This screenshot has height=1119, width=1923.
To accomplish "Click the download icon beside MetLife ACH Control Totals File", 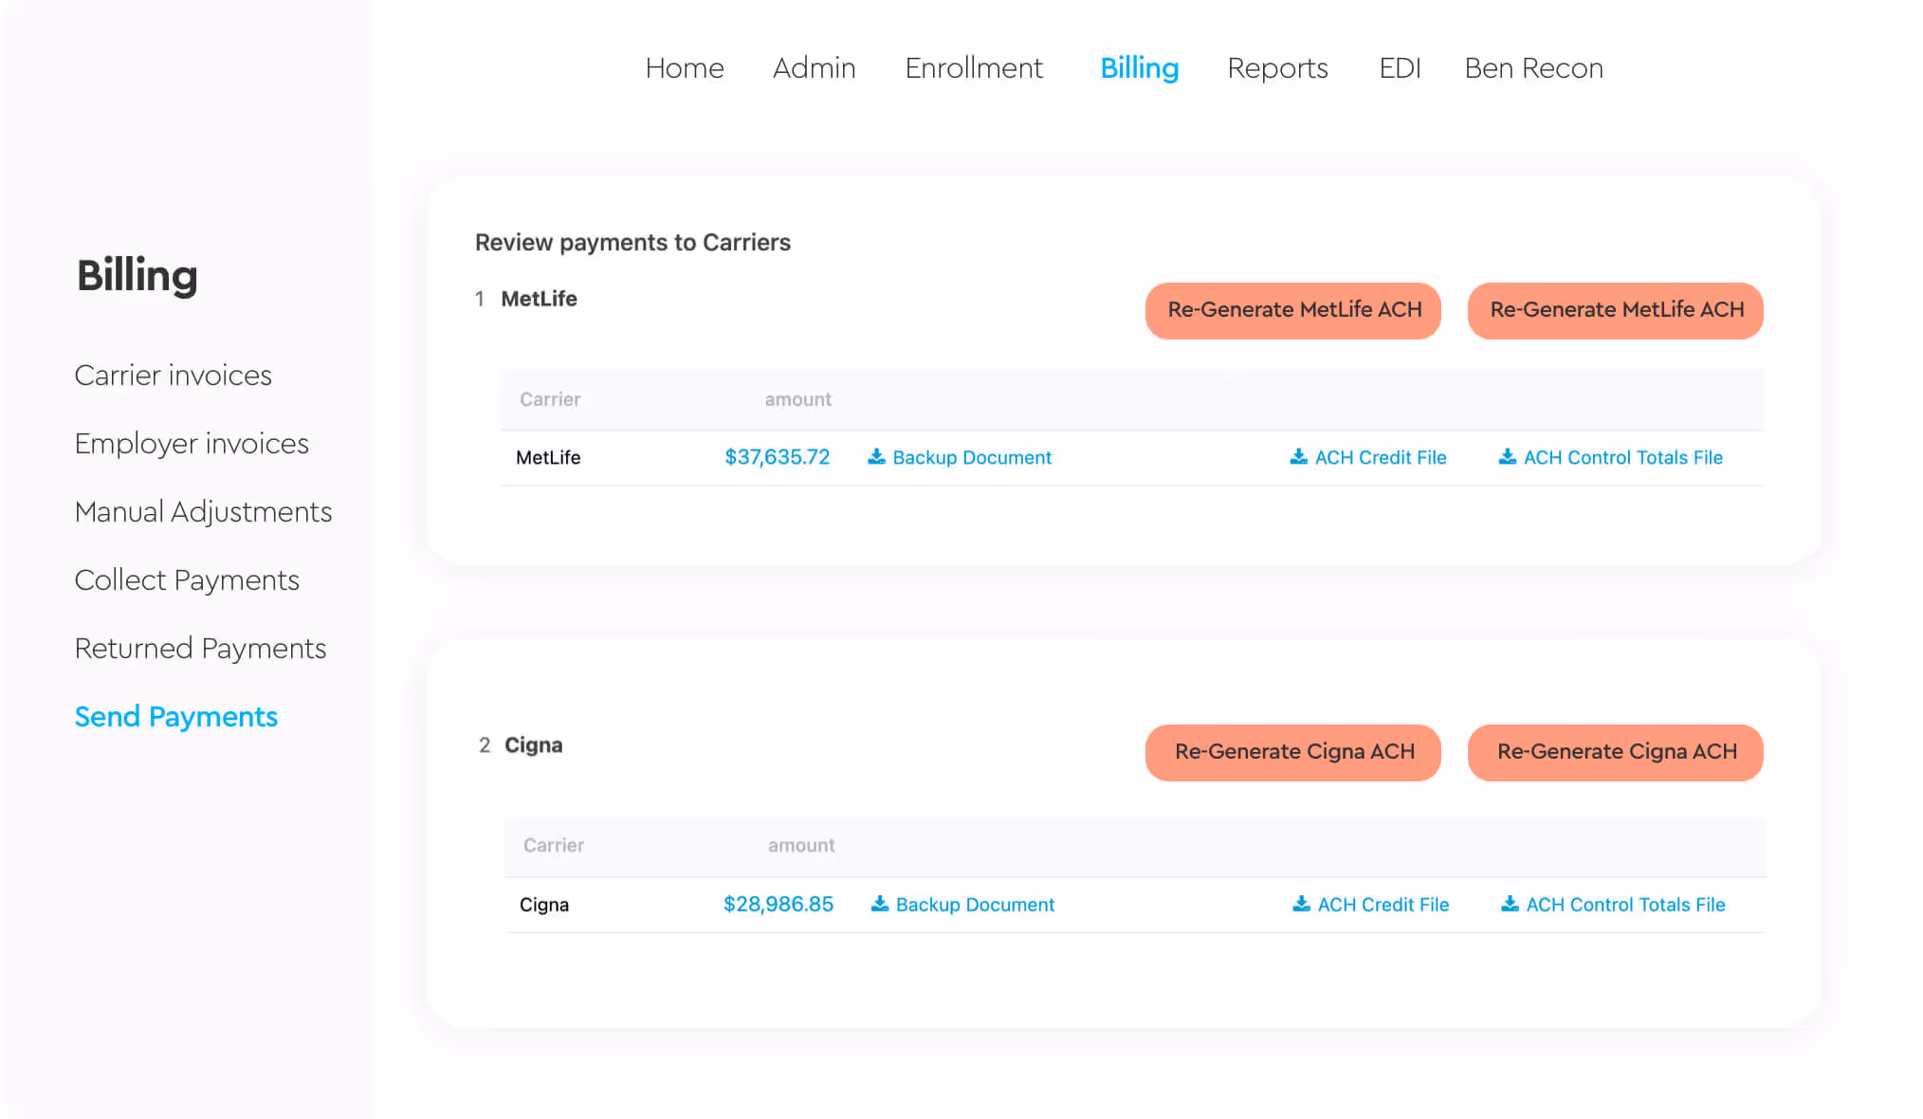I will point(1508,457).
